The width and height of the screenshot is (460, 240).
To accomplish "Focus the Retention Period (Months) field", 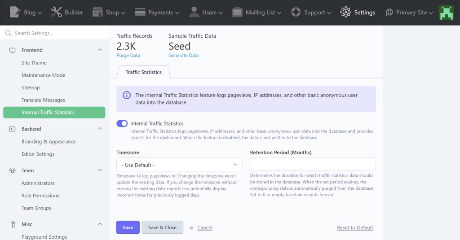I will tap(313, 164).
